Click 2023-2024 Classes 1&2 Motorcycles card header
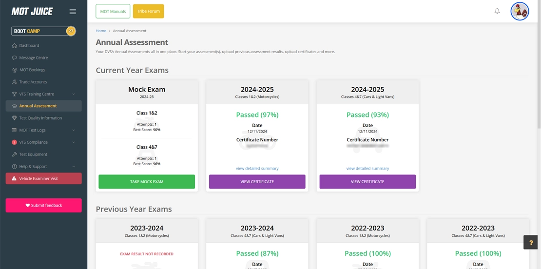541x269 pixels. click(x=147, y=231)
